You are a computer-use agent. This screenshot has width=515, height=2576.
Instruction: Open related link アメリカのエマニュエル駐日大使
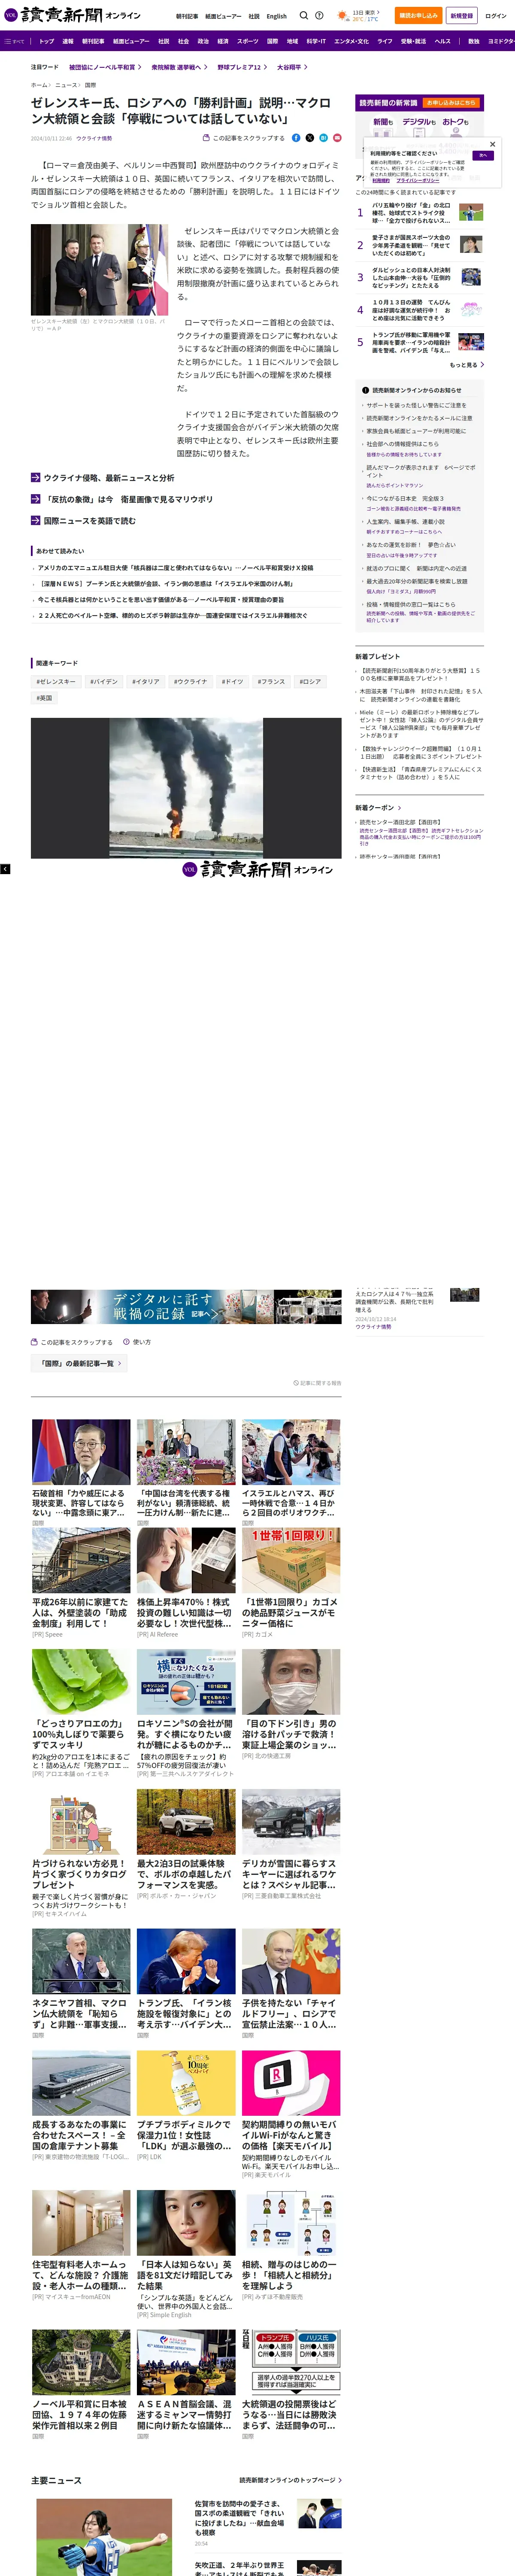pyautogui.click(x=175, y=567)
